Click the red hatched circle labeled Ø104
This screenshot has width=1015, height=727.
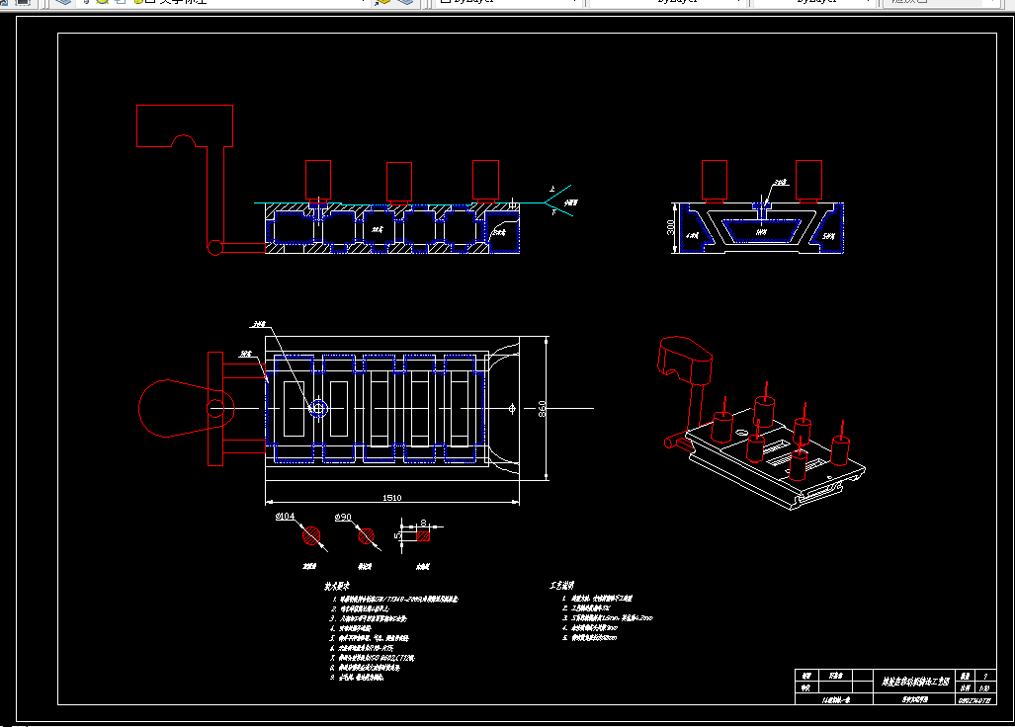coord(311,536)
